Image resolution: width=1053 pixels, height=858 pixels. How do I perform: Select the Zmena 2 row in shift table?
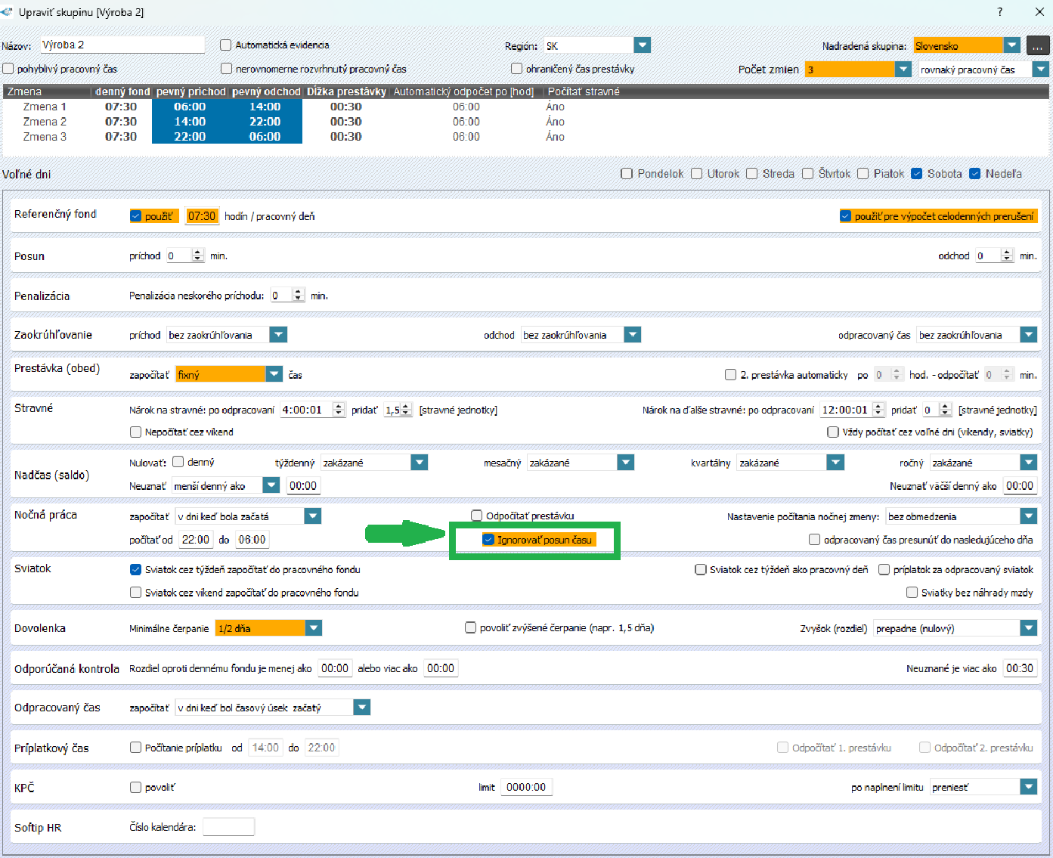(45, 122)
